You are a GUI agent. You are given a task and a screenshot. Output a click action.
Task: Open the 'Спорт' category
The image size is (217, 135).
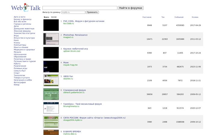pos(17,73)
